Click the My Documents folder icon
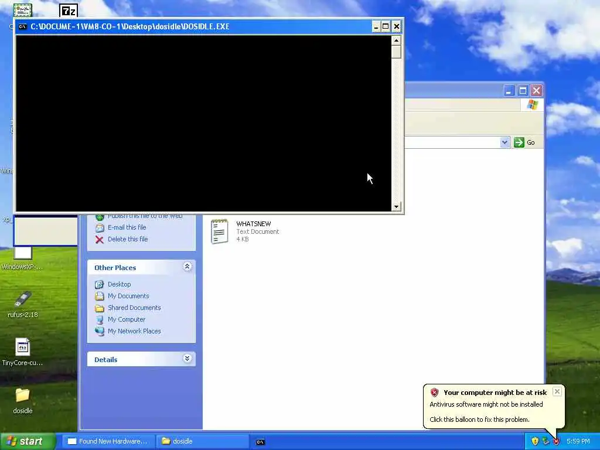The width and height of the screenshot is (600, 450). tap(100, 296)
